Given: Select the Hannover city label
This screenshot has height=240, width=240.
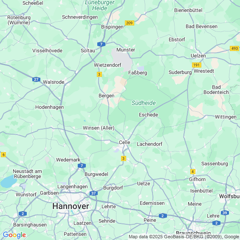Looking at the screenshot, I should 71,206.
